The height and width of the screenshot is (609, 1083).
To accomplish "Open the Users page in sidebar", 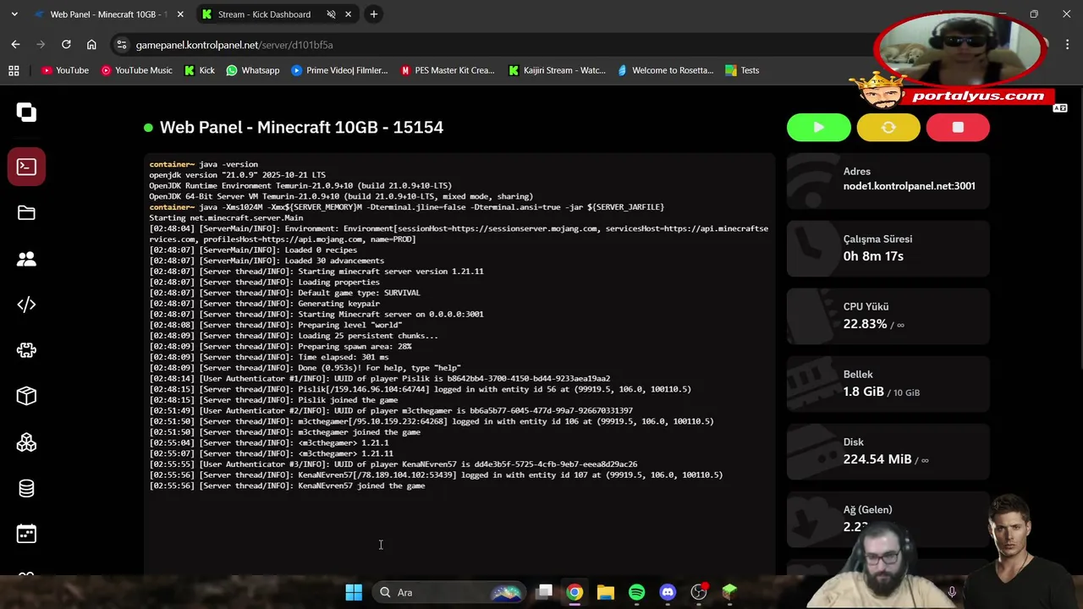I will click(26, 259).
